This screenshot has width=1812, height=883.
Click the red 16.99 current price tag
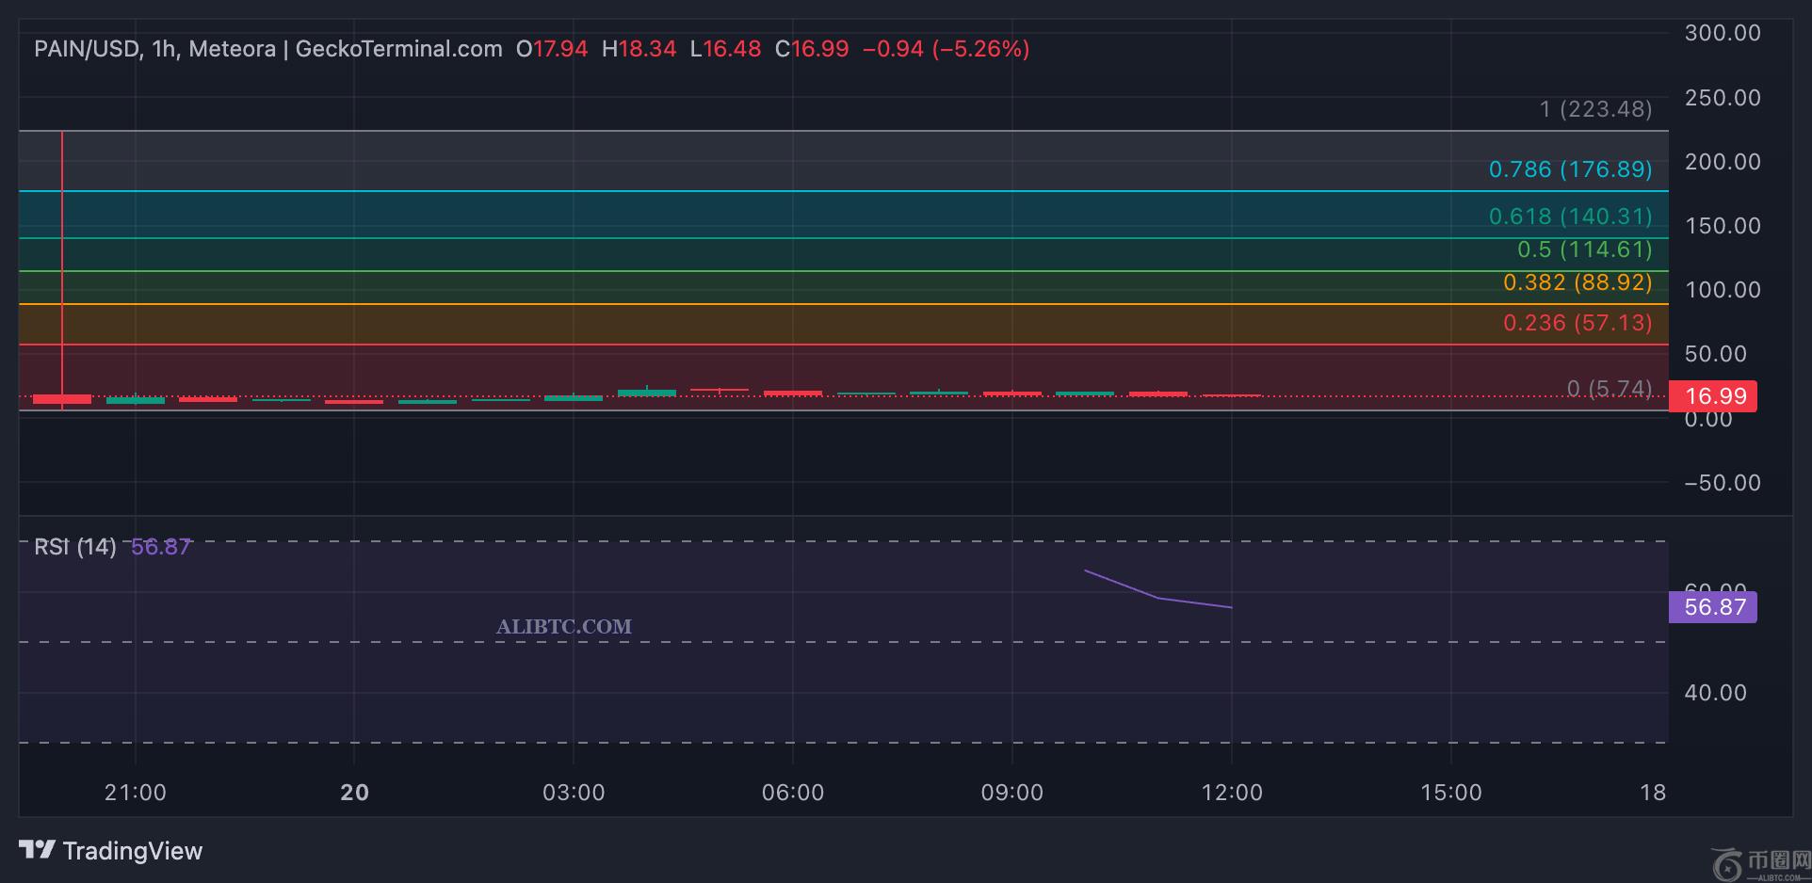[1714, 396]
